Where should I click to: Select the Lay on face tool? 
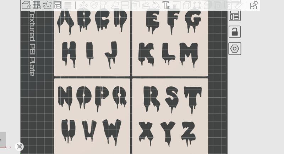[x=114, y=5]
